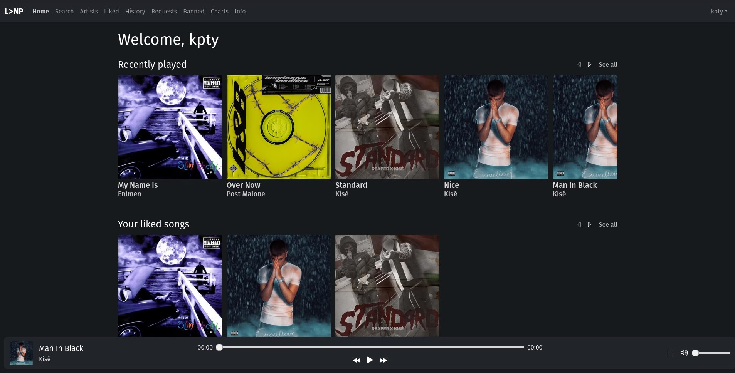Screen dimensions: 735x373
Task: See all liked songs
Action: [x=608, y=224]
